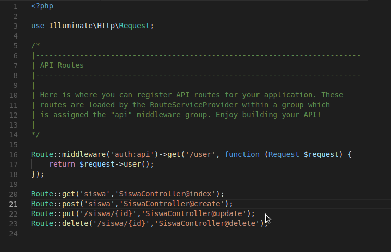
Task: Click line number 1 in the gutter
Action: (x=16, y=6)
